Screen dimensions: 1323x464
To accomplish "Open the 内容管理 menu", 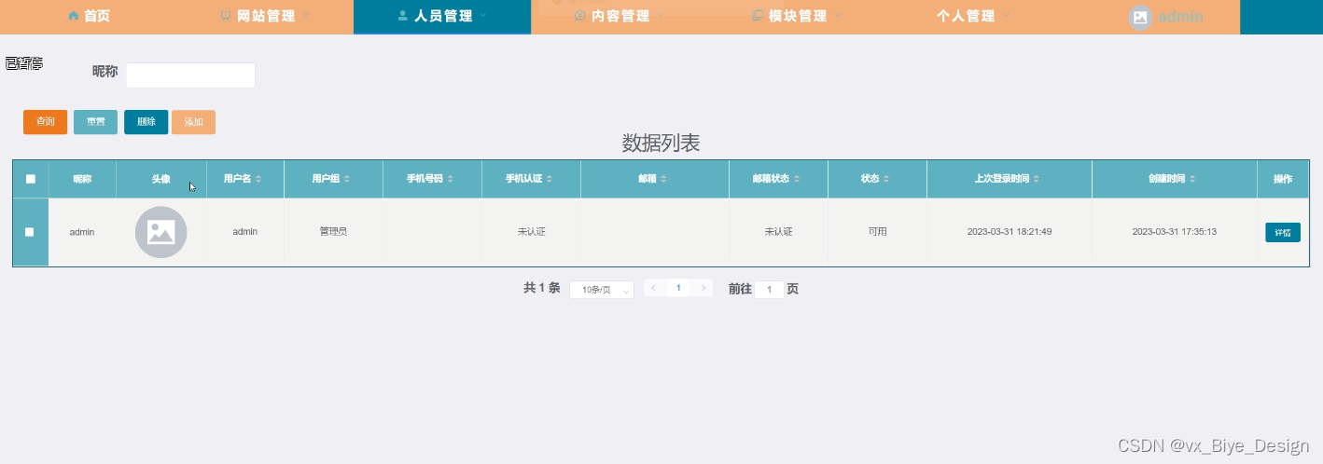I will (620, 16).
